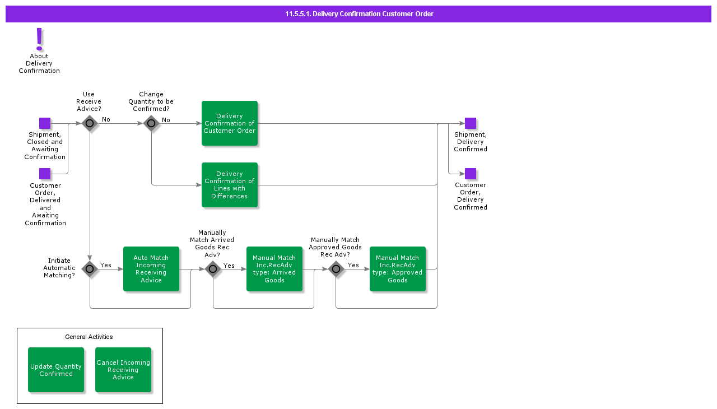The height and width of the screenshot is (409, 717).
Task: Click the 'Yes' label beside Arrived Goods gateway
Action: point(229,266)
